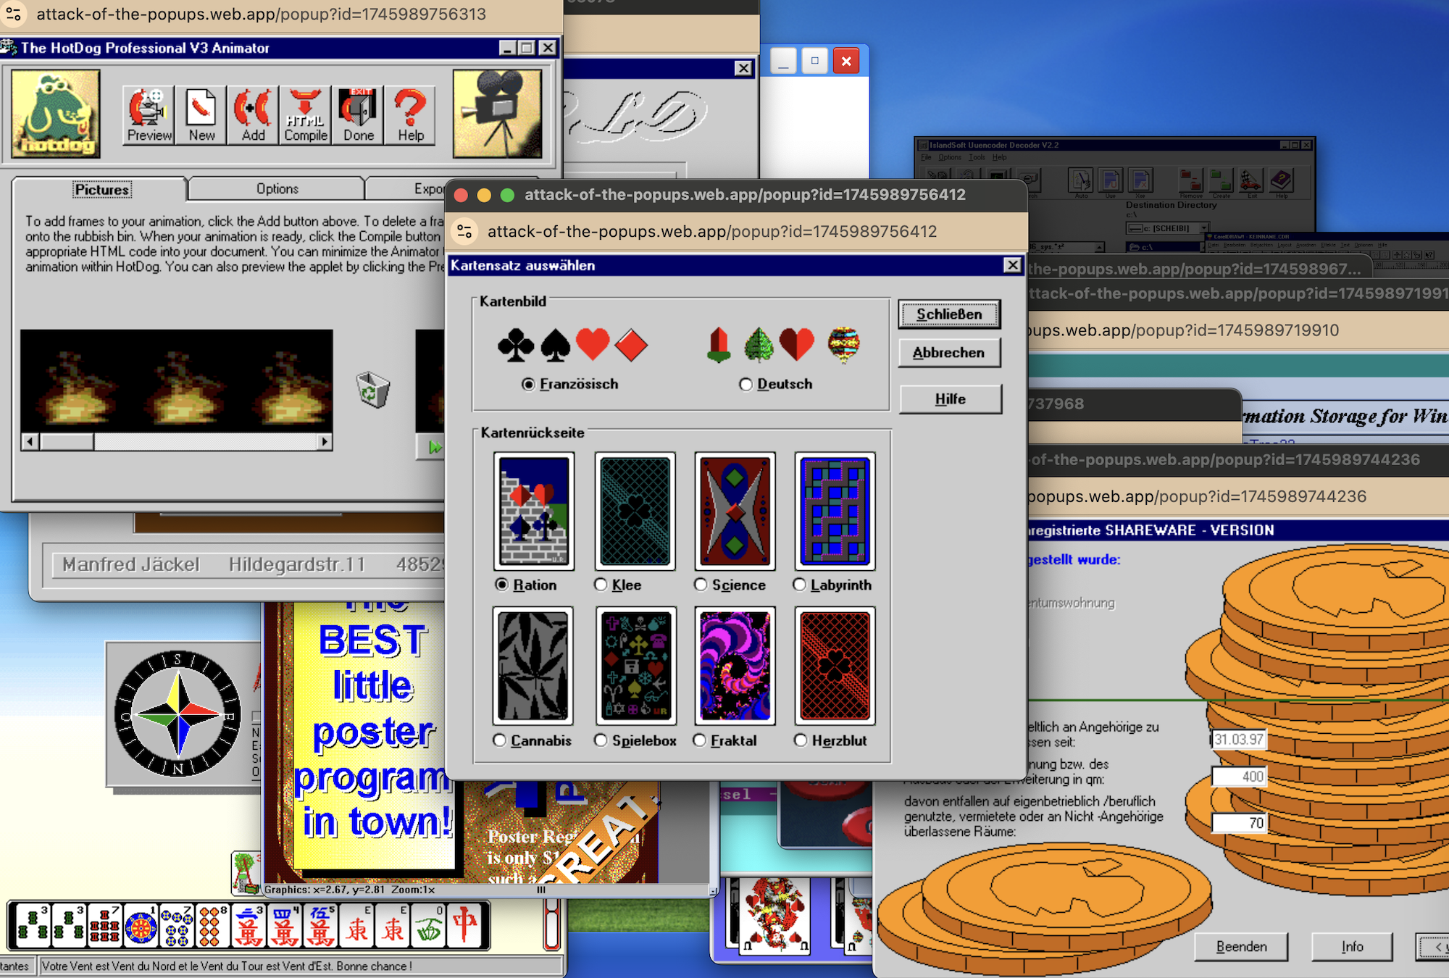Screen dimensions: 1449x978
Task: Click the Done exit icon in HotDog Animator
Action: click(x=358, y=115)
